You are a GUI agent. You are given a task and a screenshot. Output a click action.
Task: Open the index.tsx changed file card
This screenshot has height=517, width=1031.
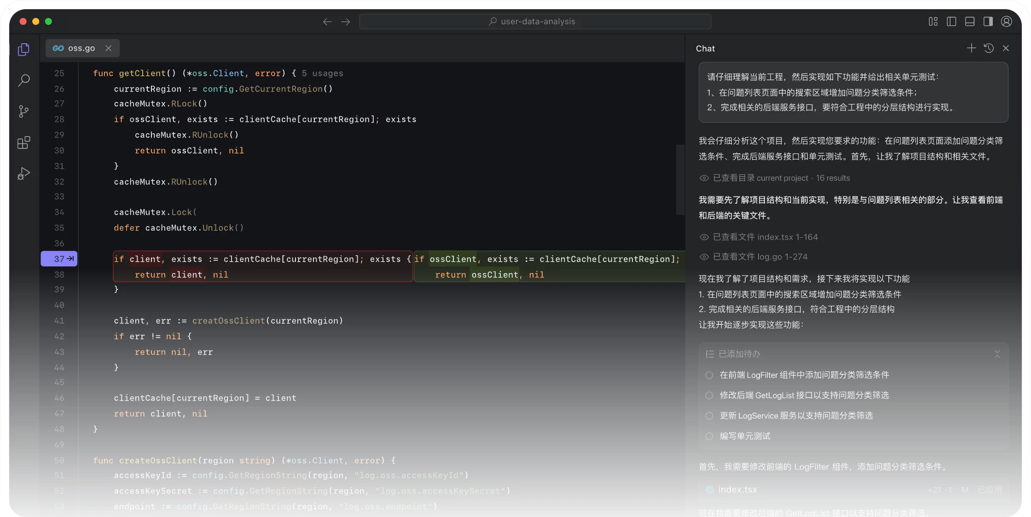(853, 490)
